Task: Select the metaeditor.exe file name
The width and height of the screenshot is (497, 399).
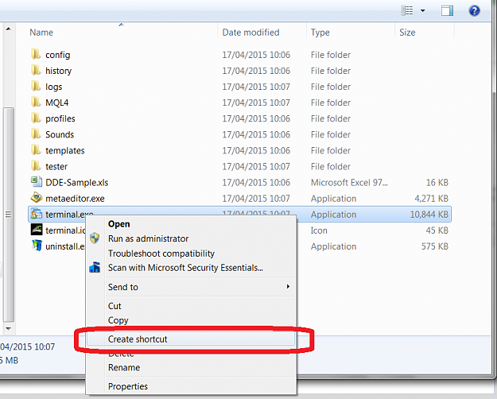Action: click(x=75, y=199)
